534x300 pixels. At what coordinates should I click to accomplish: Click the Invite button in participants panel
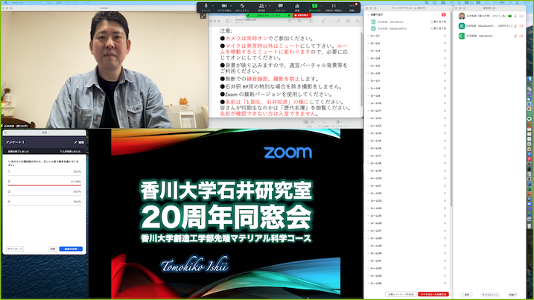pyautogui.click(x=467, y=295)
